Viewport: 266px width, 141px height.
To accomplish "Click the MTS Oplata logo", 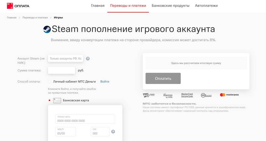I will [18, 6].
